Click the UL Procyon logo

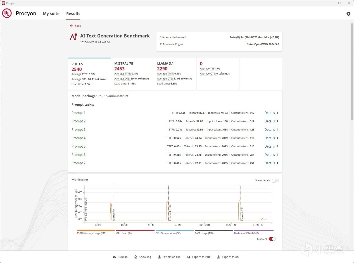pos(19,13)
